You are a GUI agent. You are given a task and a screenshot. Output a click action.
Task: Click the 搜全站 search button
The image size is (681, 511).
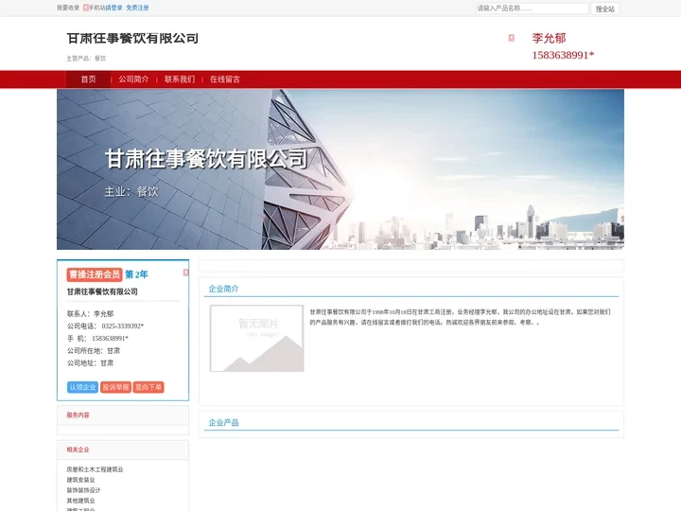coord(604,9)
